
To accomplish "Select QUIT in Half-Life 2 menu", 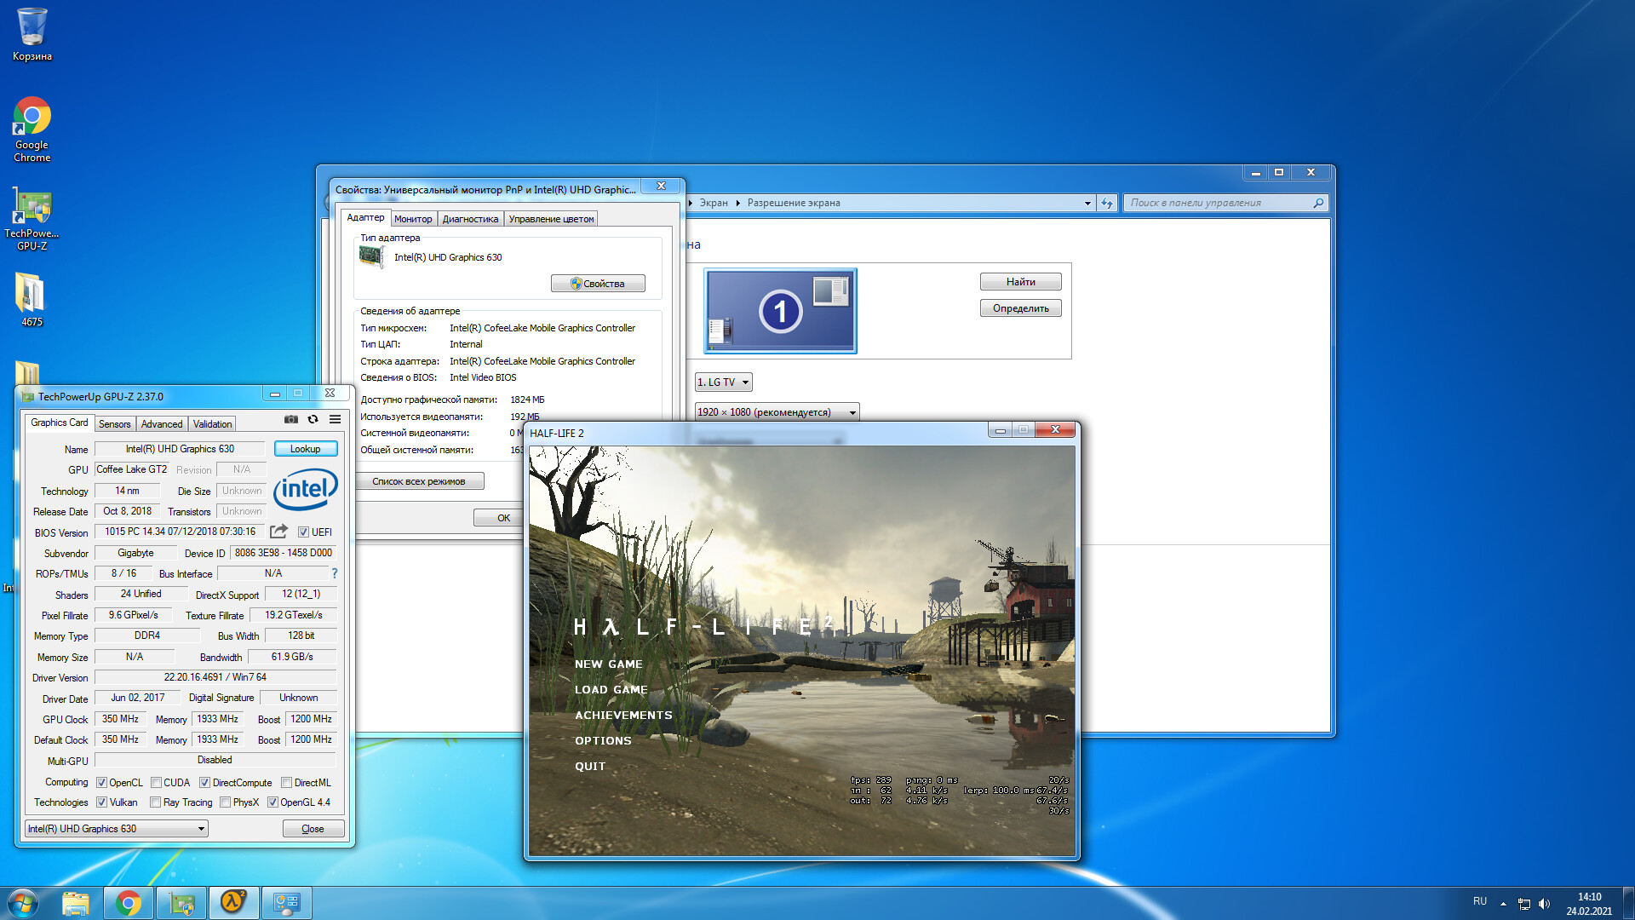I will [x=589, y=767].
